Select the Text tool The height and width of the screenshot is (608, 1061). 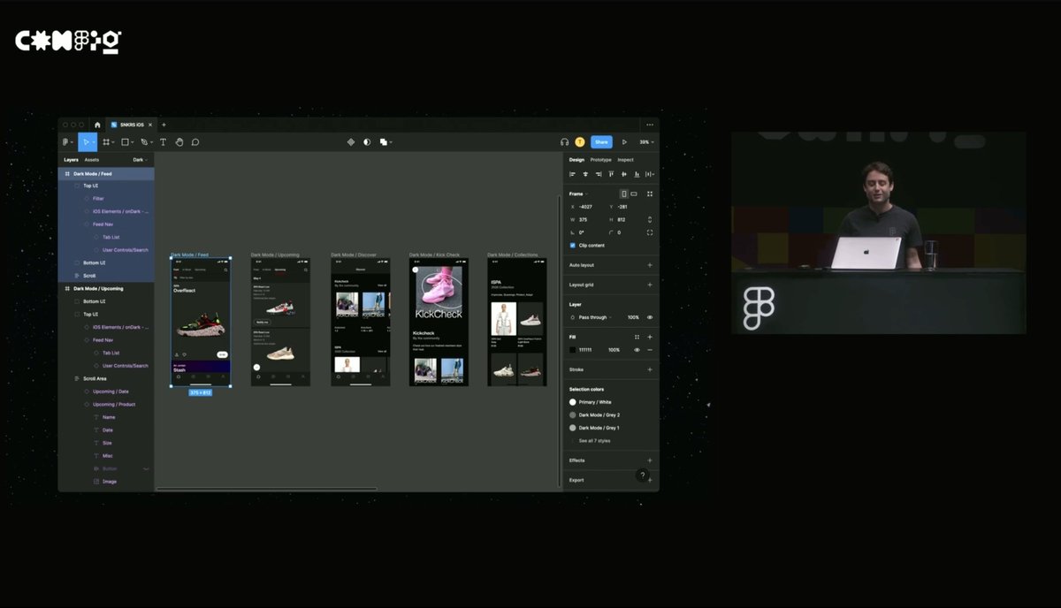click(x=163, y=141)
